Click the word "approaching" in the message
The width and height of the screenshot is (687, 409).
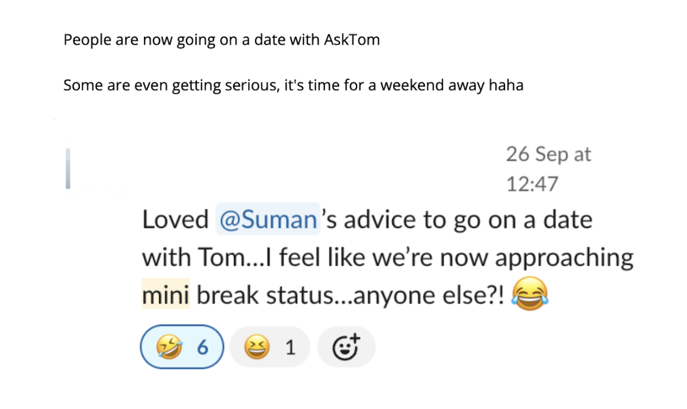[564, 258]
